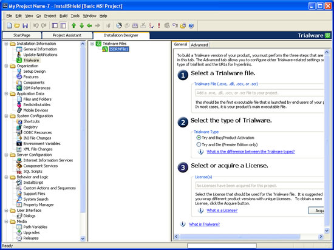Open the Redistributables view

[x=37, y=105]
